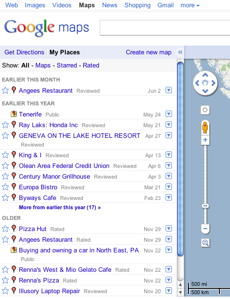Screen dimensions: 230x299
Task: Star the Ray Laks: Honda Inc entry
Action: tap(5, 125)
